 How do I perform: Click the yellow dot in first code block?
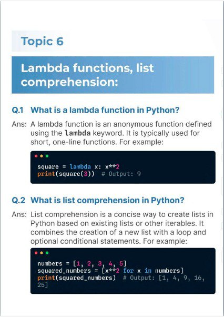tap(42, 156)
